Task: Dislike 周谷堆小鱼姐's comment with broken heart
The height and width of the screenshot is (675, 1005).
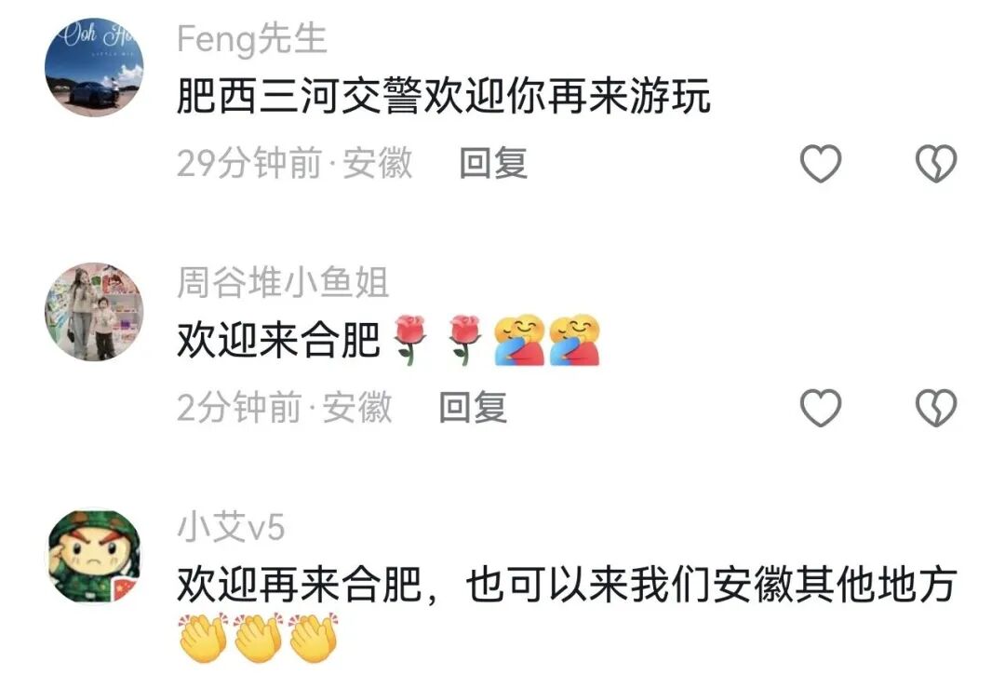Action: click(x=936, y=408)
